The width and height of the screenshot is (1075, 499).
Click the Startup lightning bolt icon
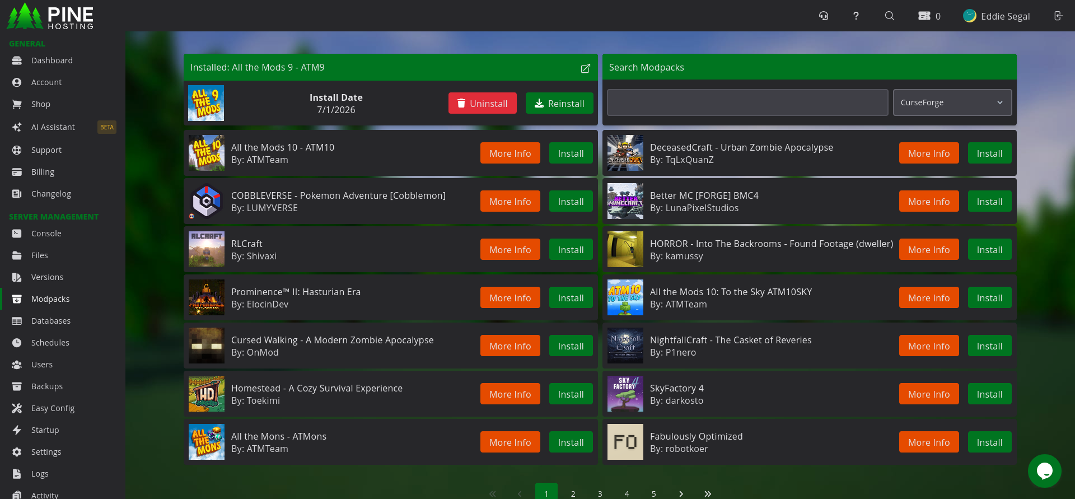pos(17,430)
